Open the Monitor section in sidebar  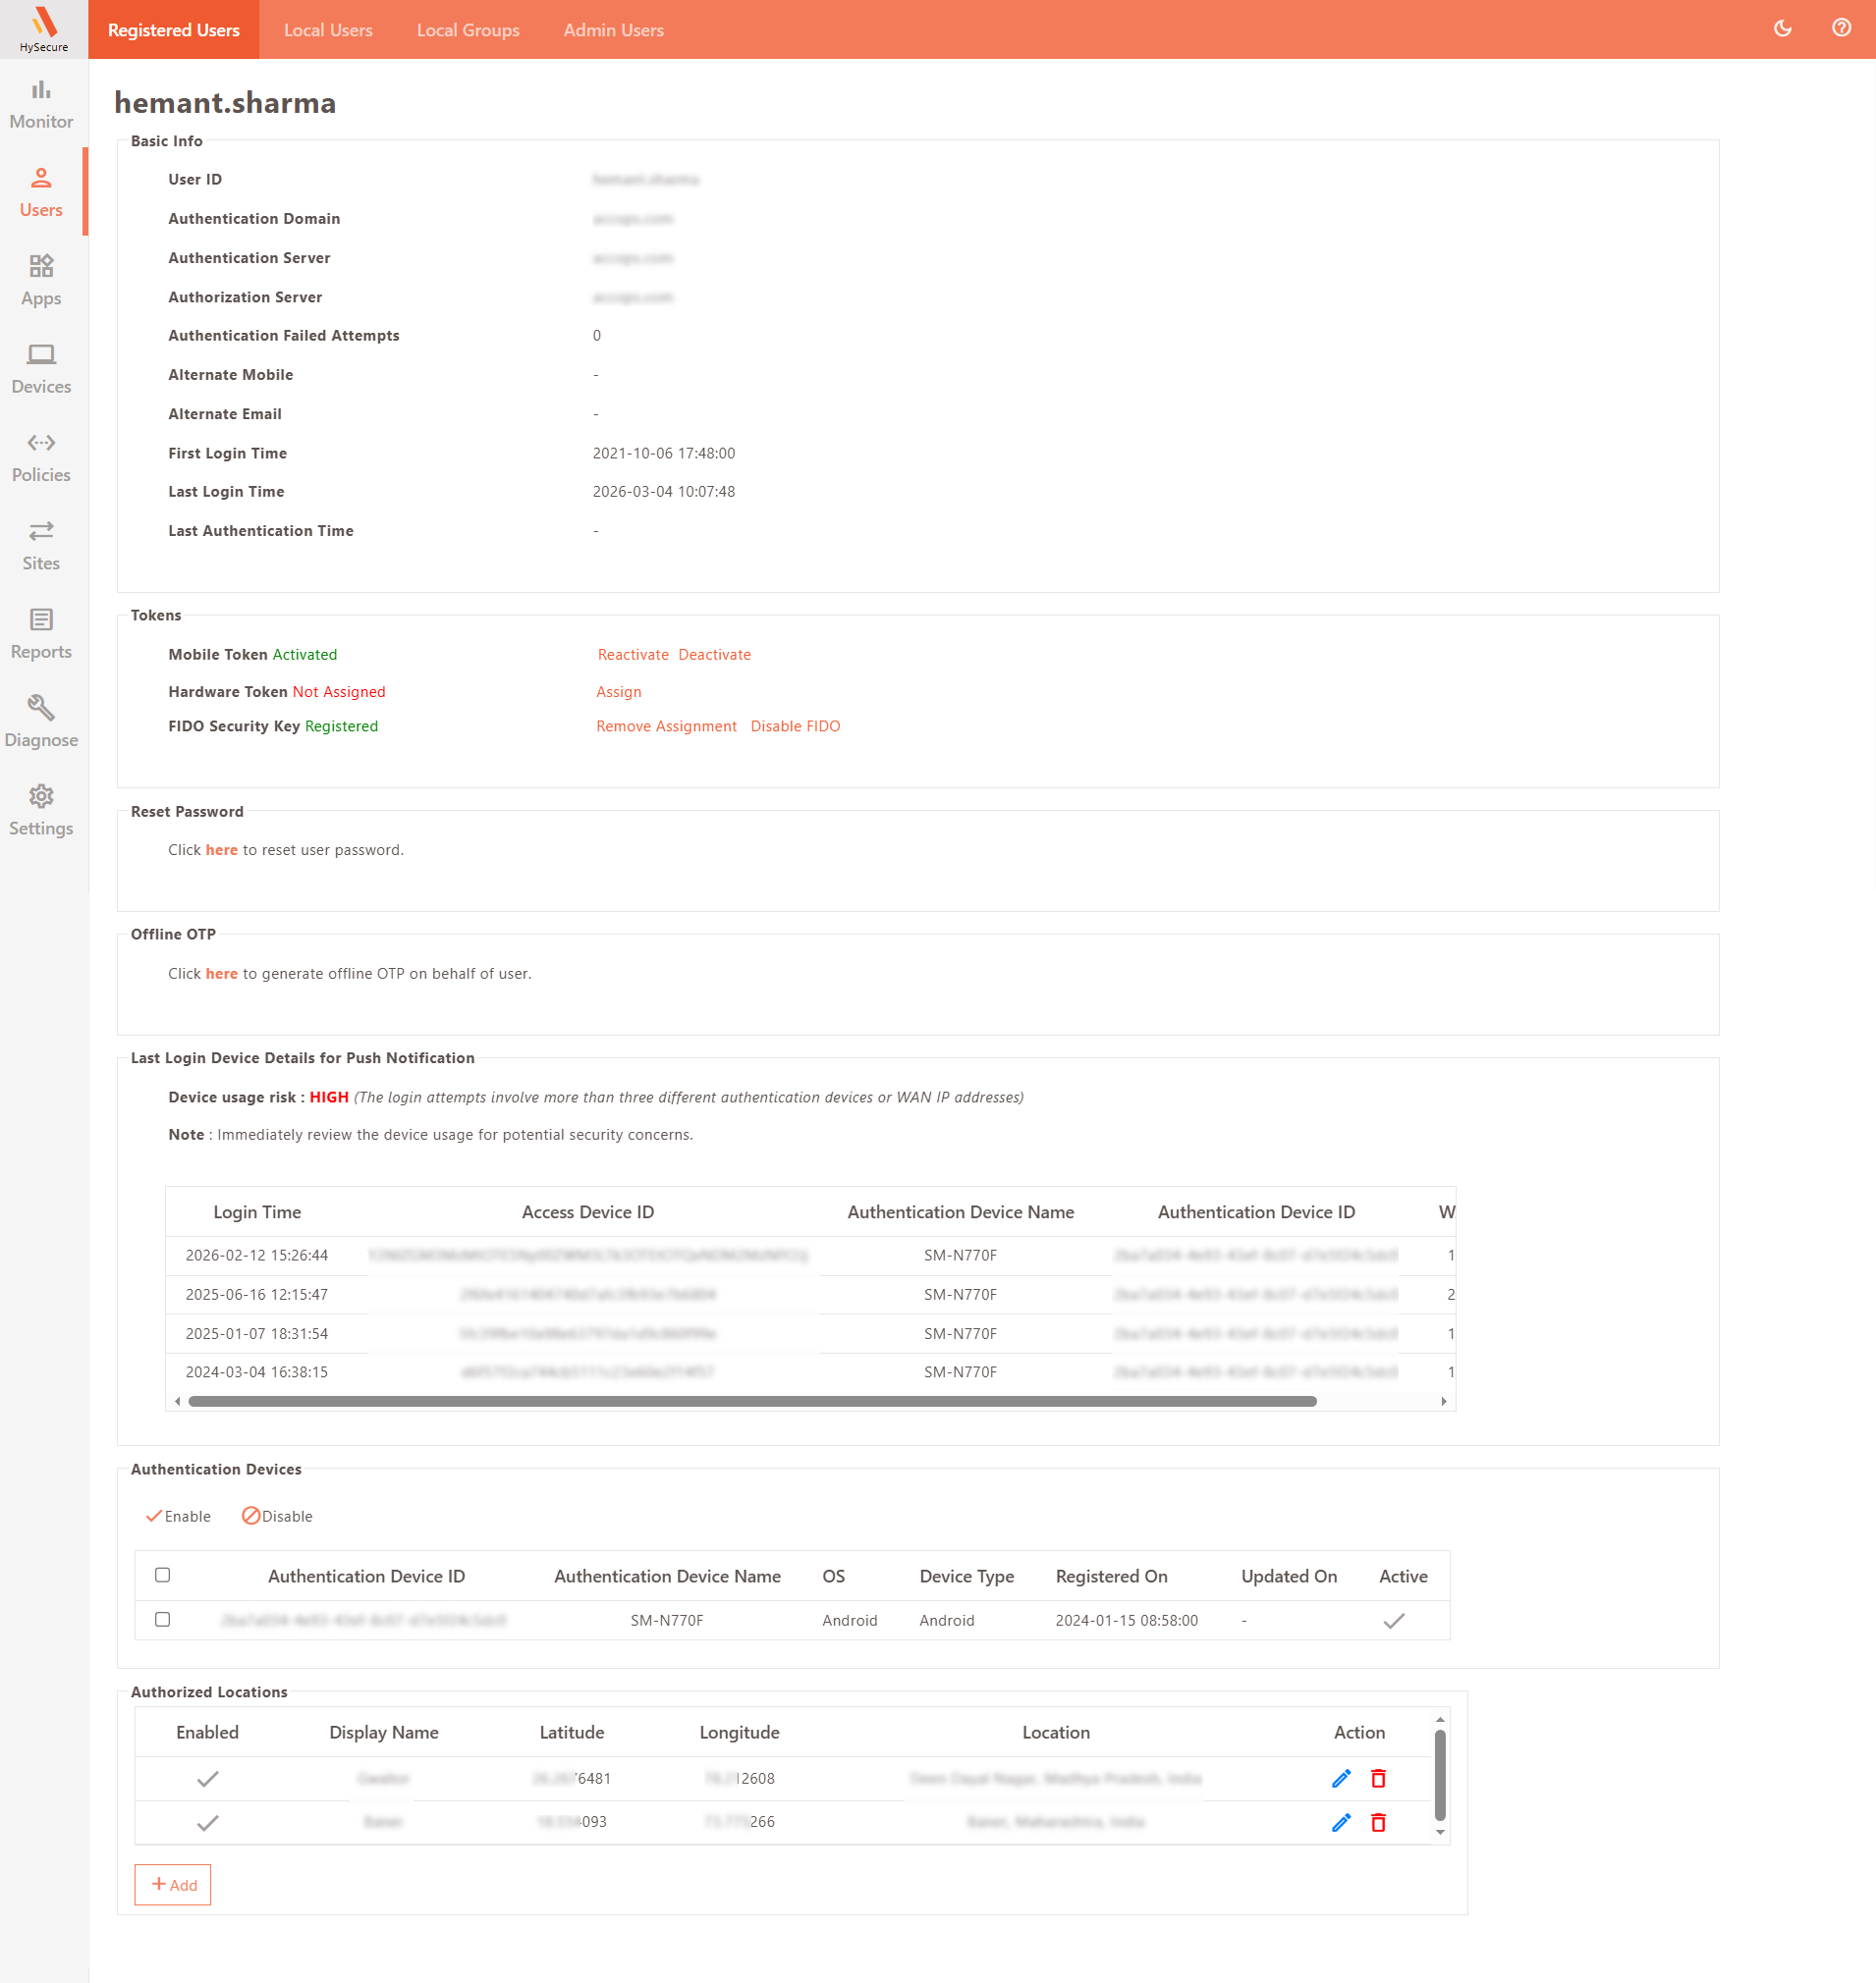point(41,104)
